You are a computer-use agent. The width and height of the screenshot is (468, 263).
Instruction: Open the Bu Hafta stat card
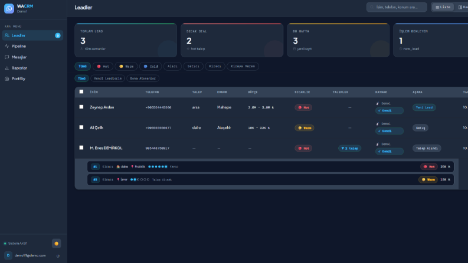338,40
